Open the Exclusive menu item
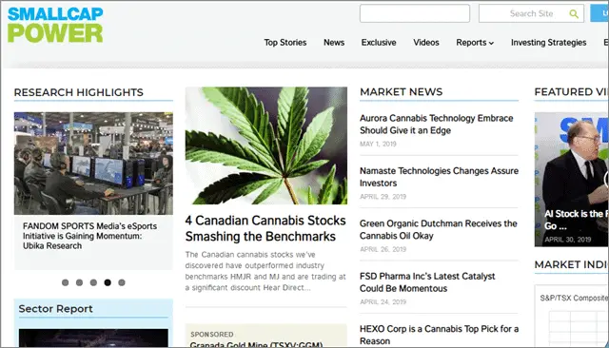Screen dimensions: 609x348 (379, 42)
